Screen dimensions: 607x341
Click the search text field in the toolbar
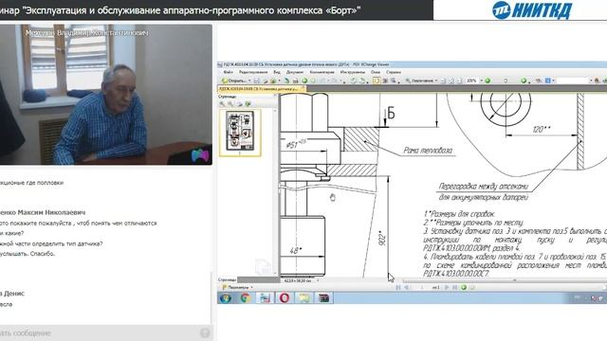point(573,81)
